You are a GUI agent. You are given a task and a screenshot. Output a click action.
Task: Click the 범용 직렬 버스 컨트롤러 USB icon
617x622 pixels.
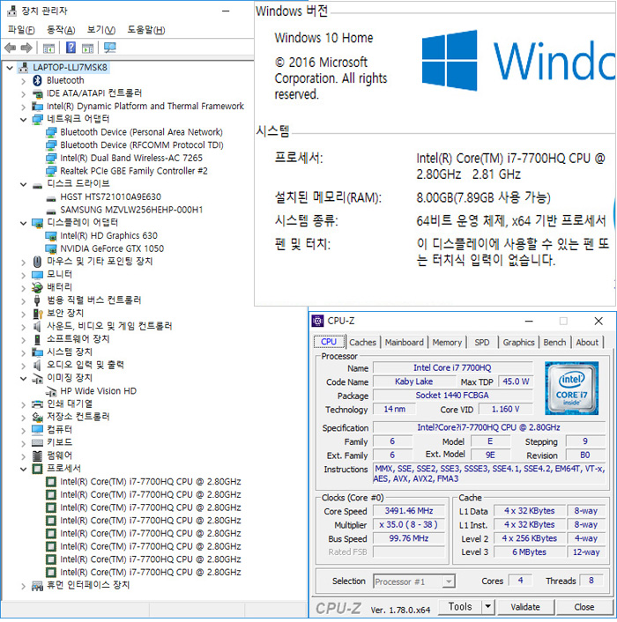(x=37, y=300)
